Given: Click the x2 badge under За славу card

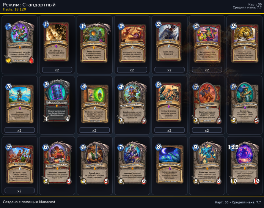Looking at the screenshot, I should (x=19, y=191).
